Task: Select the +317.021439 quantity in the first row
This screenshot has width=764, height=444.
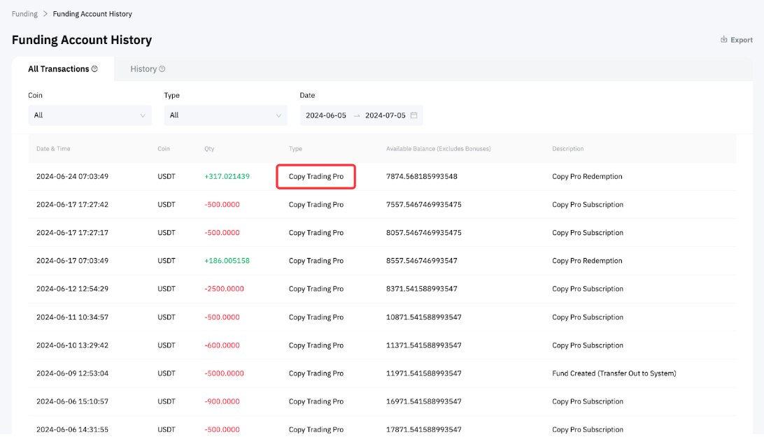Action: 227,177
